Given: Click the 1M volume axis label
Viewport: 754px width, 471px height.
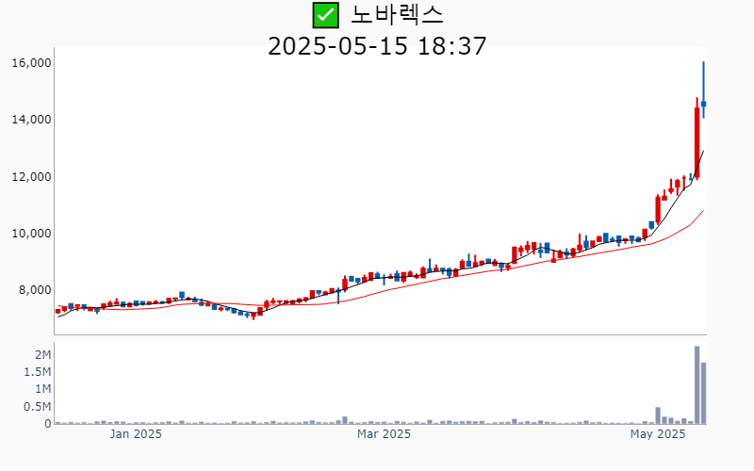Looking at the screenshot, I should tap(42, 389).
